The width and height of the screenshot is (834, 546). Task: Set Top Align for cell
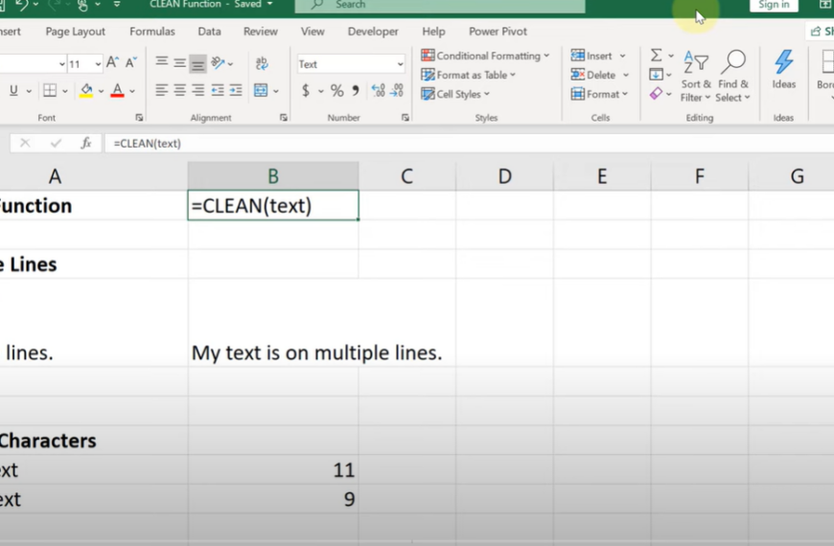(162, 62)
